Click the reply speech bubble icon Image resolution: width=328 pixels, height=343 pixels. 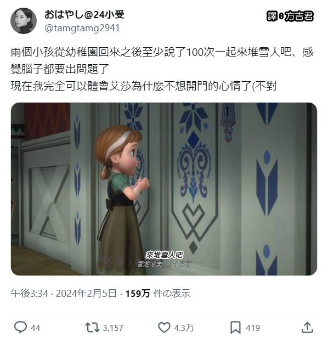pos(20,327)
